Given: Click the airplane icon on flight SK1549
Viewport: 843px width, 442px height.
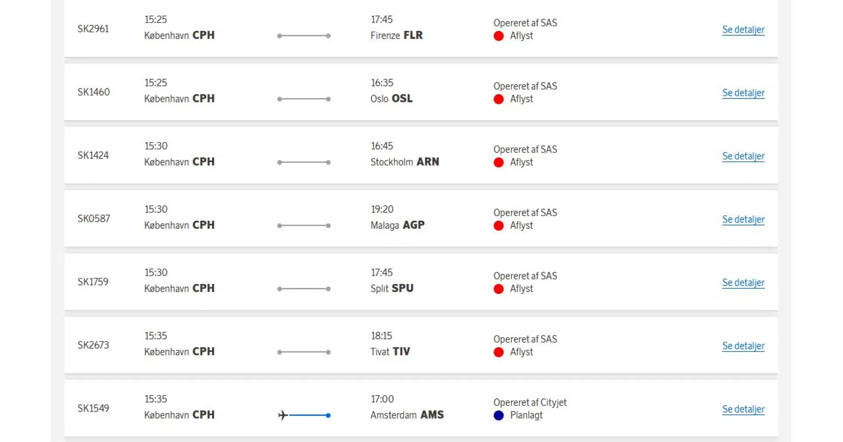Looking at the screenshot, I should coord(283,415).
